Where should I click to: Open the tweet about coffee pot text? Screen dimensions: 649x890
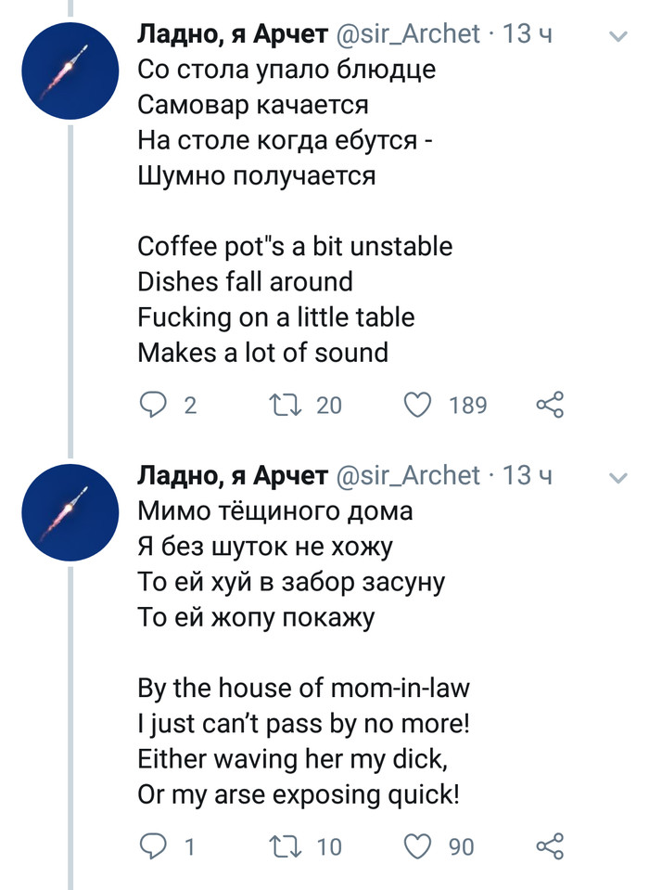pyautogui.click(x=295, y=246)
